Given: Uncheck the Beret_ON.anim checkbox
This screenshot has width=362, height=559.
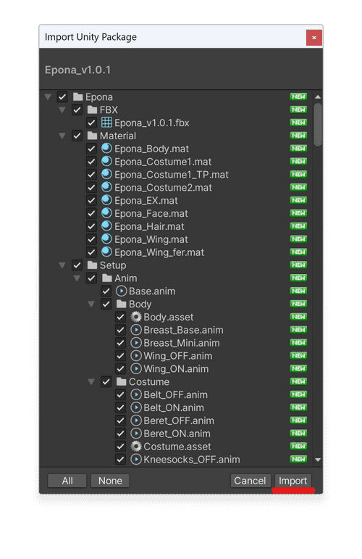Looking at the screenshot, I should click(x=121, y=434).
